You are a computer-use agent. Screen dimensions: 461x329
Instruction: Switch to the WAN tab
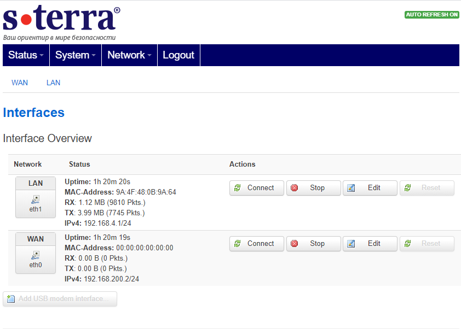[x=20, y=83]
